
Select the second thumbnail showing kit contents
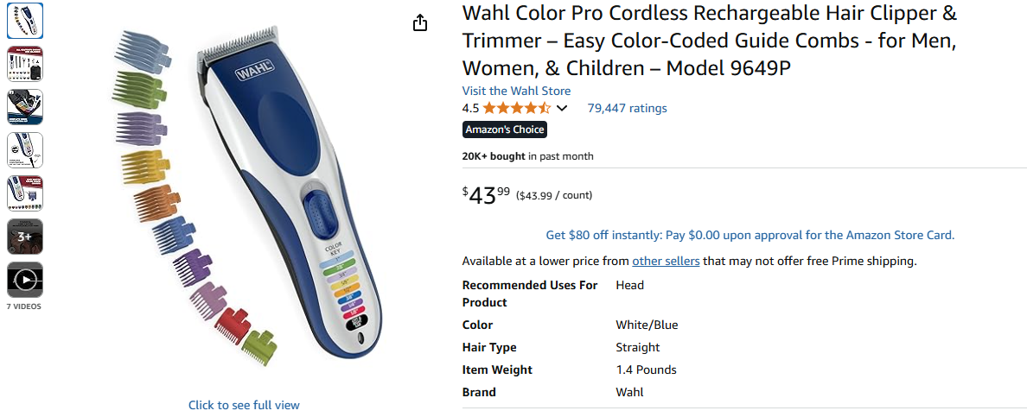click(25, 64)
